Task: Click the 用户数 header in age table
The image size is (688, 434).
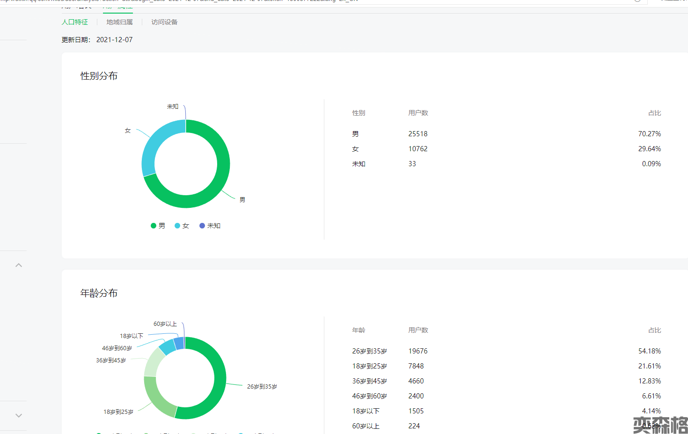Action: tap(418, 330)
